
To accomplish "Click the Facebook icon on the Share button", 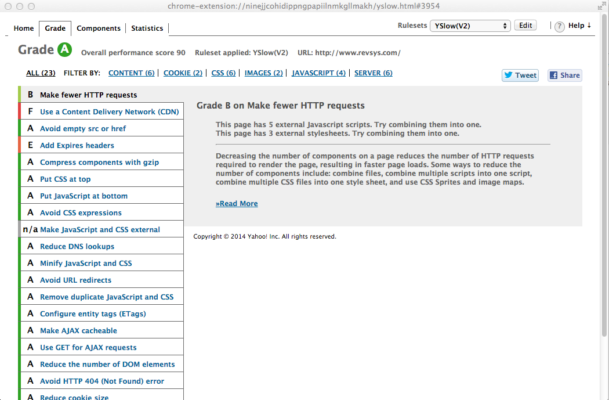I will (553, 75).
